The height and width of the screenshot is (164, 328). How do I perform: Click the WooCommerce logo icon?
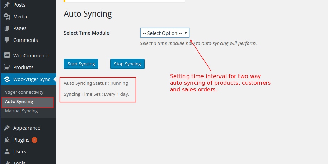pos(7,55)
